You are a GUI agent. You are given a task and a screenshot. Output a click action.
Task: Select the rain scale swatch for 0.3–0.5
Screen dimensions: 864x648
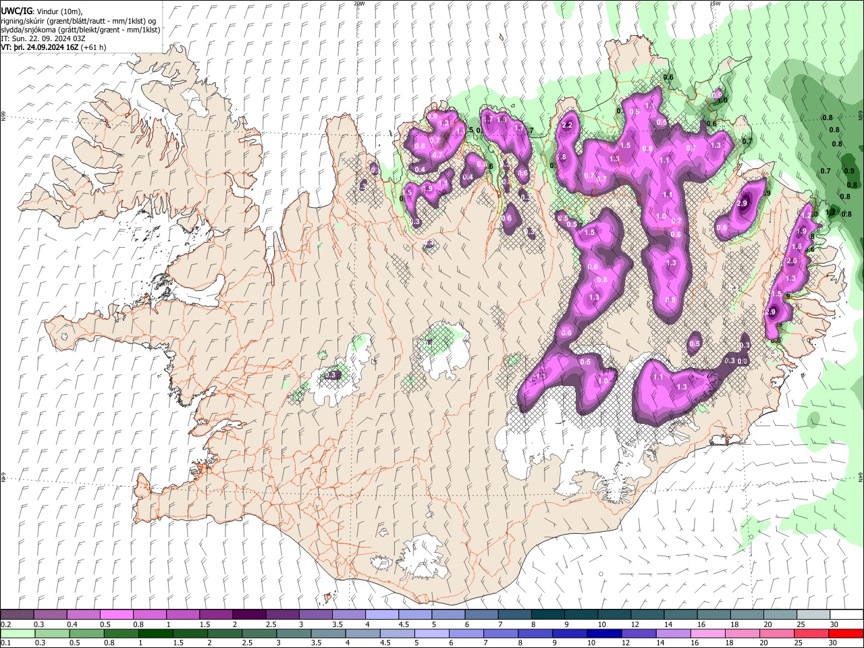pos(52,633)
